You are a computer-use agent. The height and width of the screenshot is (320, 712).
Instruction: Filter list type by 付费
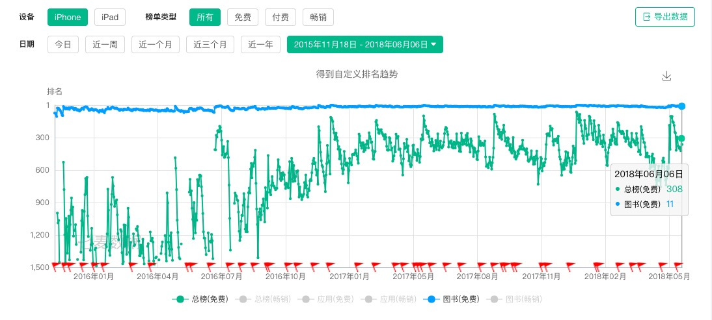(x=280, y=17)
